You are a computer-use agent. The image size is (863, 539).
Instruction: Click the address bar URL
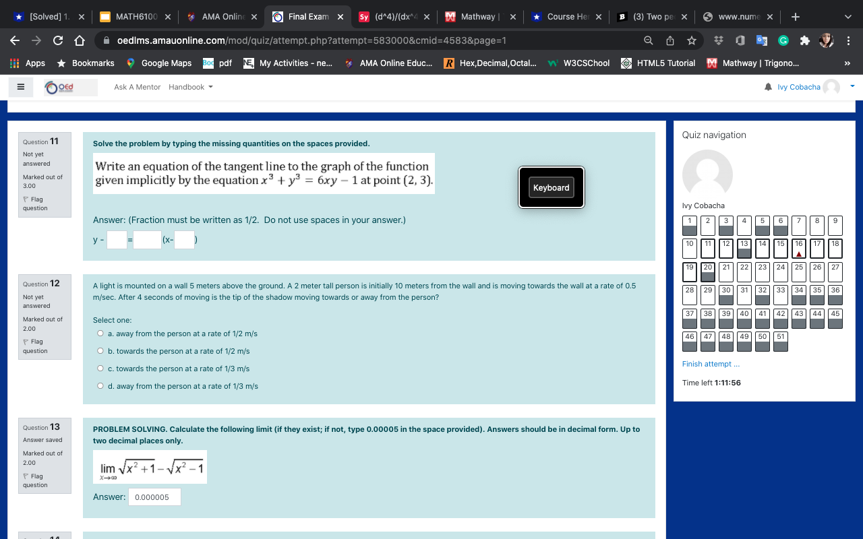coord(311,40)
